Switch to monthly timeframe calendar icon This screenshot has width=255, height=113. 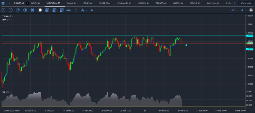(61, 10)
